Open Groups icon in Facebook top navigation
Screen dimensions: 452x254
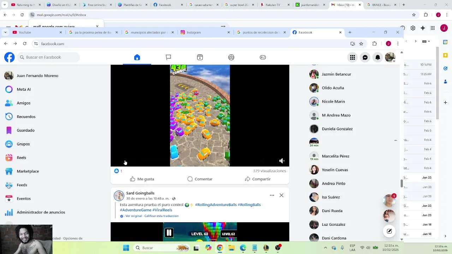point(231,57)
